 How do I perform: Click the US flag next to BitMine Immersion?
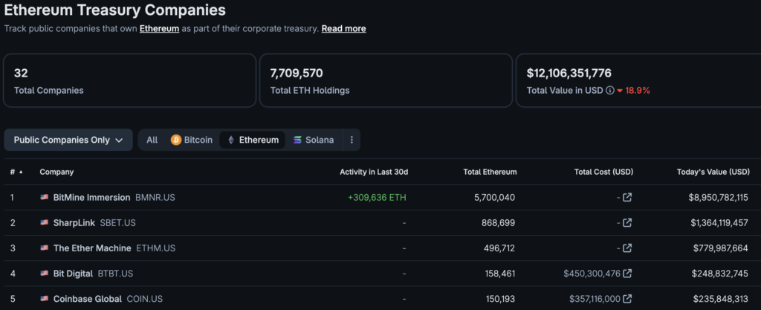click(44, 198)
